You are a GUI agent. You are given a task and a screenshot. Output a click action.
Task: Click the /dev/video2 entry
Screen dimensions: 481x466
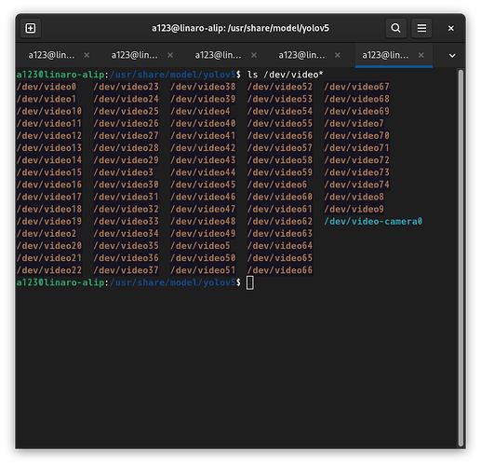click(47, 234)
